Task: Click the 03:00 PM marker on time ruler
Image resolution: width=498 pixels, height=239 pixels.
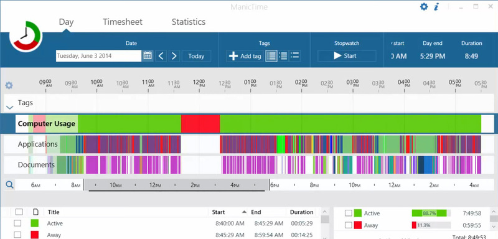Action: click(x=353, y=83)
